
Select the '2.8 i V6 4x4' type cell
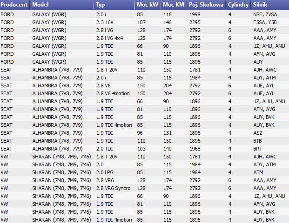pos(109,38)
